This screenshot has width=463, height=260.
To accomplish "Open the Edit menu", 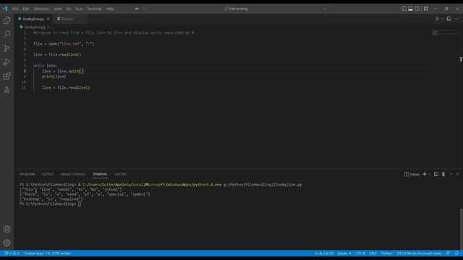I will 26,9.
